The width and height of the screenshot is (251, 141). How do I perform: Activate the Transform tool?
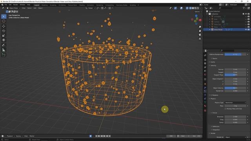[4, 40]
